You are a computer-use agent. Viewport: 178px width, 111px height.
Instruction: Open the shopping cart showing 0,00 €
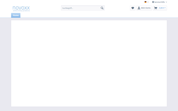pos(160,8)
